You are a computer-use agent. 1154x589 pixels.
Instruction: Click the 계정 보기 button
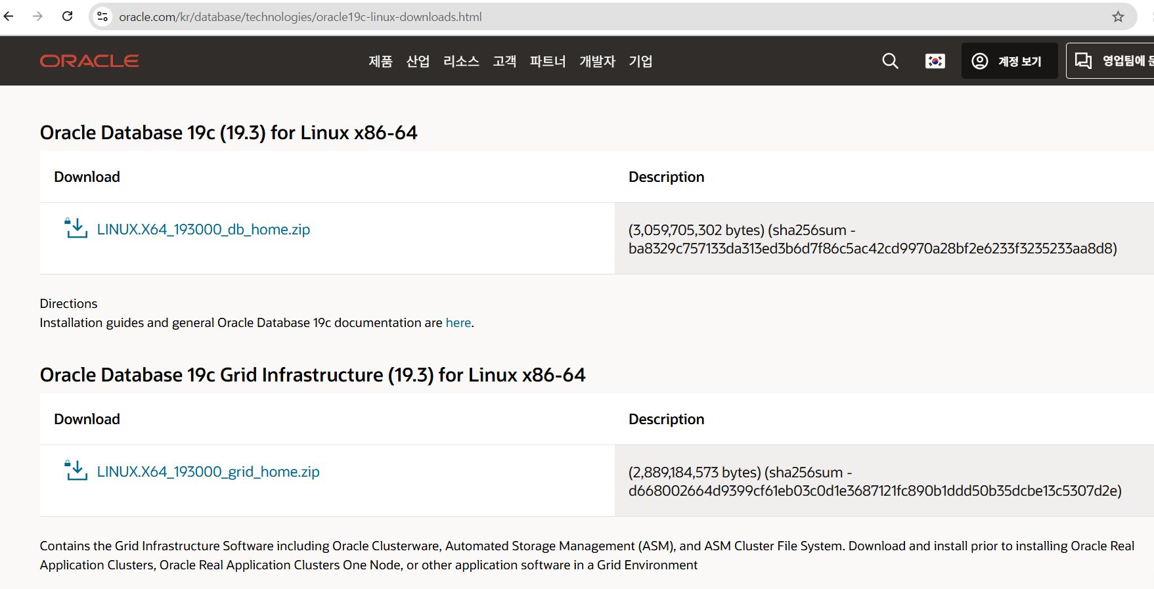tap(1010, 61)
